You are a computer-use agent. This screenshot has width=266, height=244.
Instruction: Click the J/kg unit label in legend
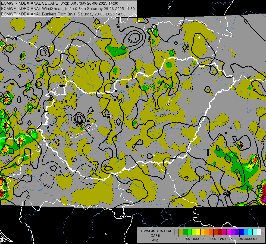(155, 240)
